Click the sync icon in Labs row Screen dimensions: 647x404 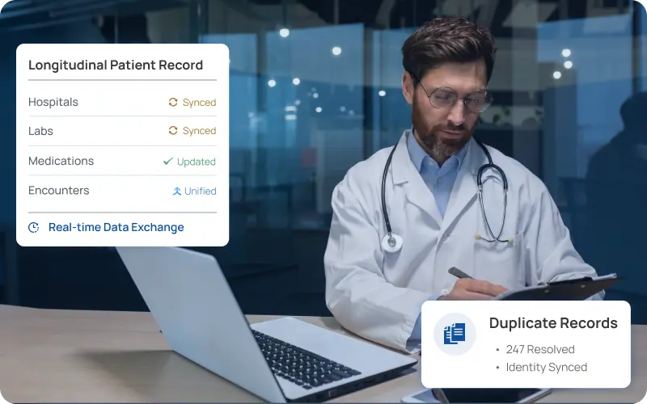point(173,130)
